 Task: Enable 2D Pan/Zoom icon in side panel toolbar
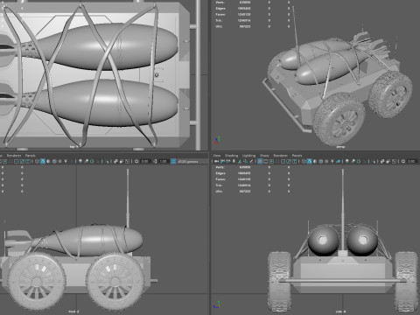pyautogui.click(x=246, y=161)
